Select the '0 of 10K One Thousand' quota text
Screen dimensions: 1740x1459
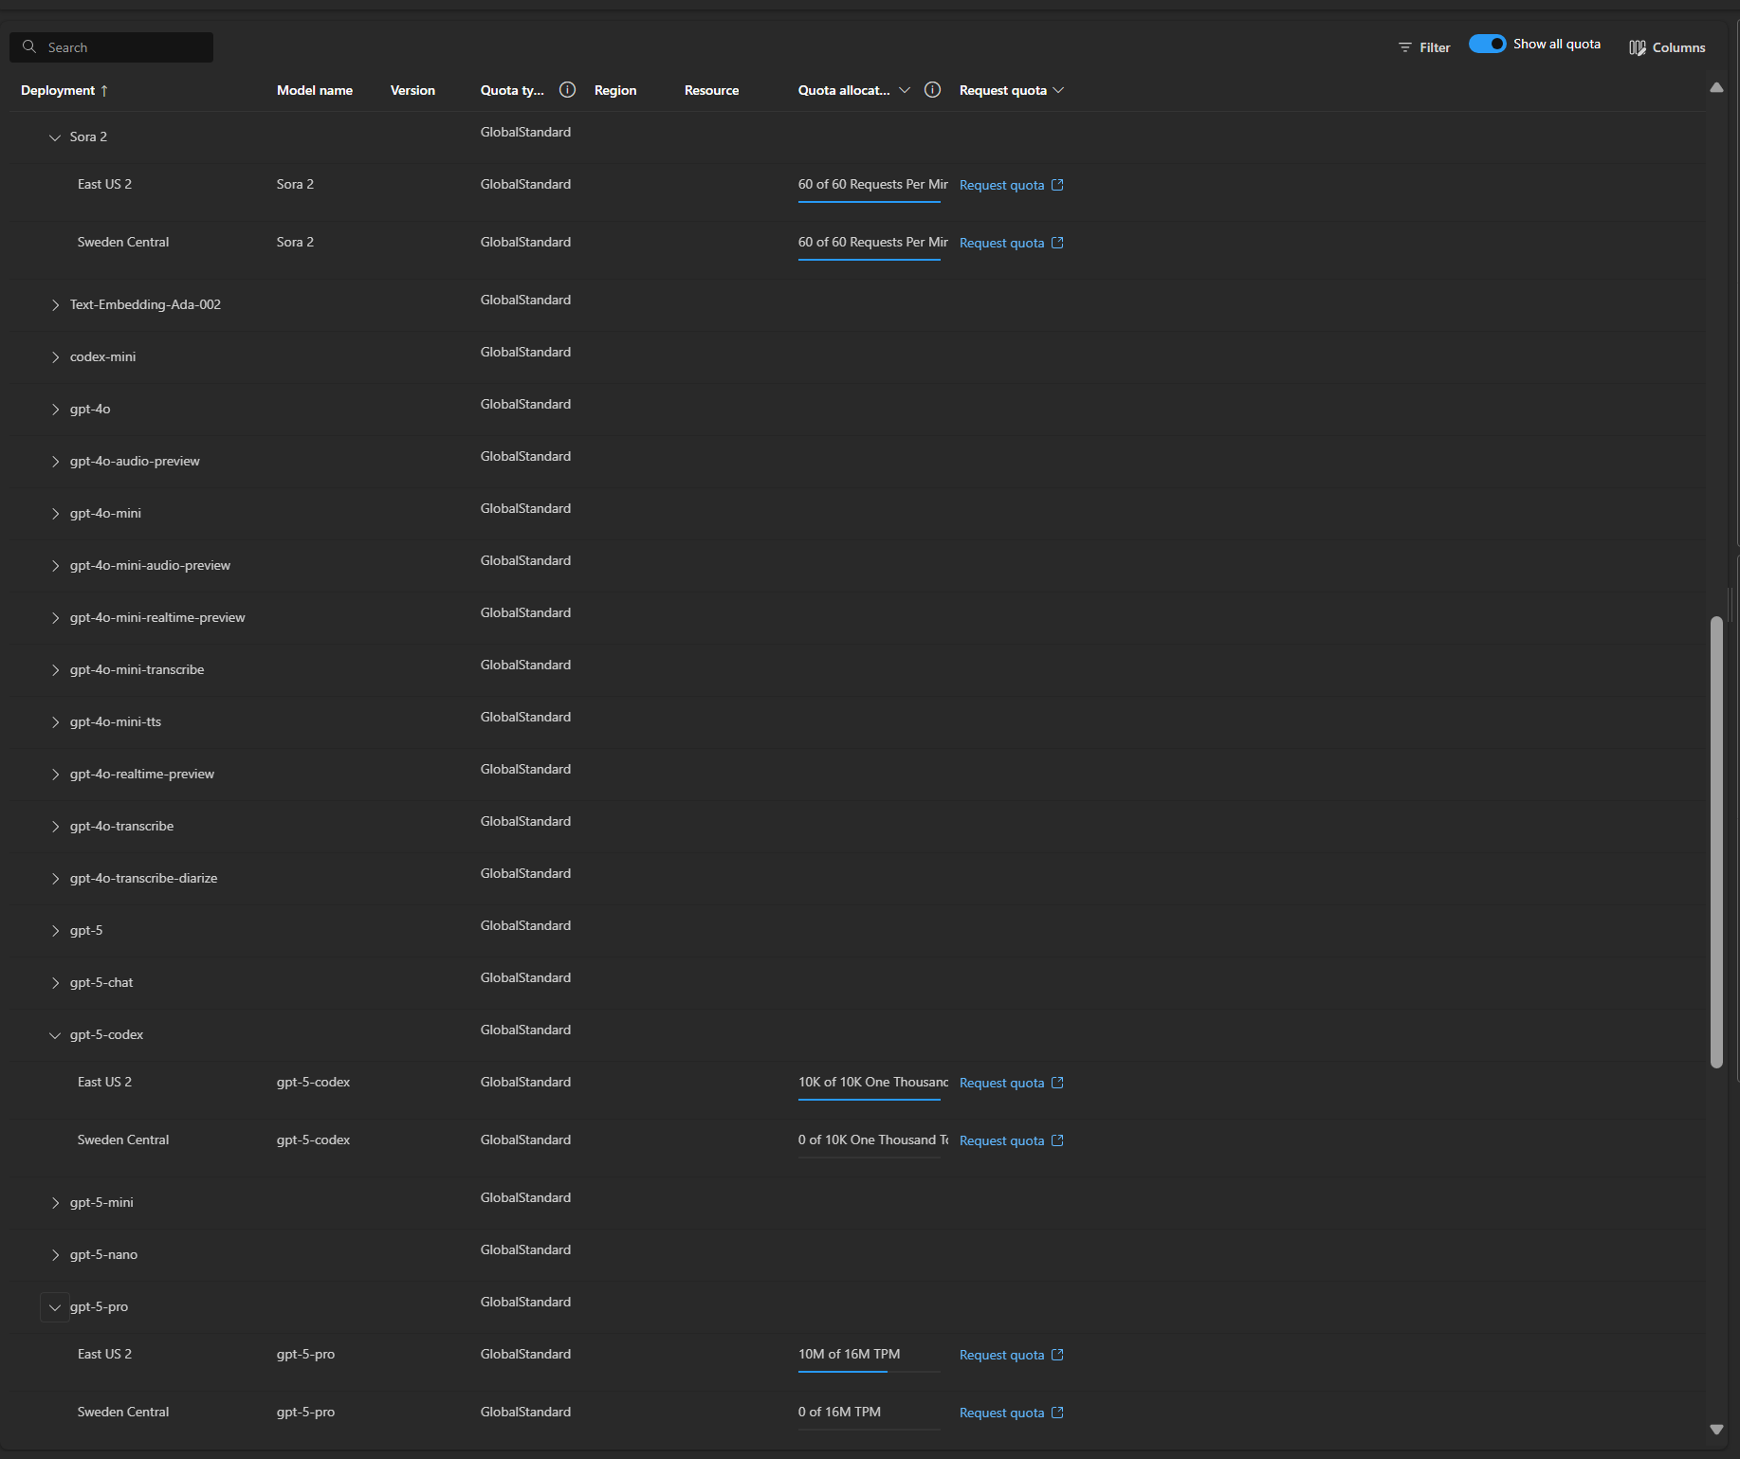[873, 1140]
